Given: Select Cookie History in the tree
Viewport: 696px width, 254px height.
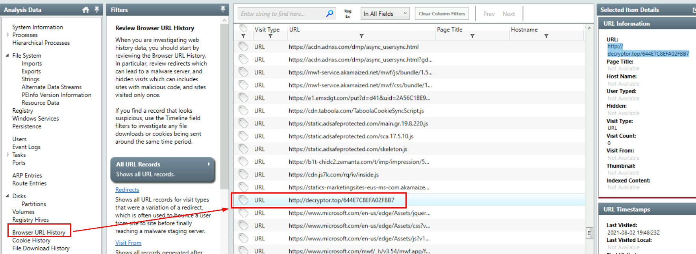Looking at the screenshot, I should coord(31,240).
